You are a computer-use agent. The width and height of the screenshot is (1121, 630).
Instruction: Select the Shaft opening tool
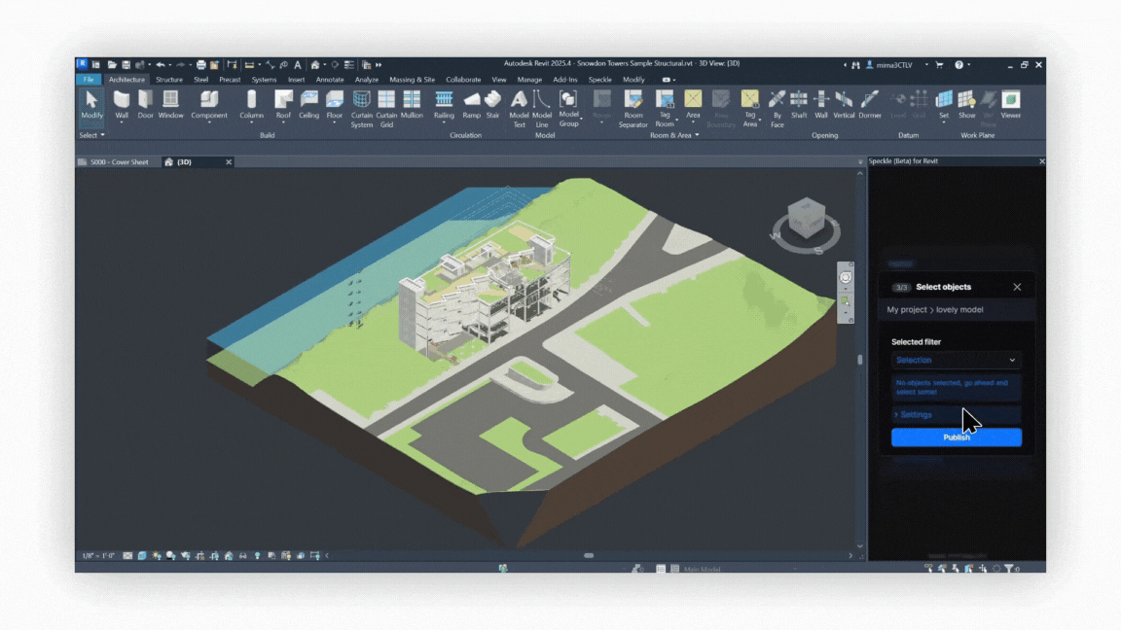(799, 105)
